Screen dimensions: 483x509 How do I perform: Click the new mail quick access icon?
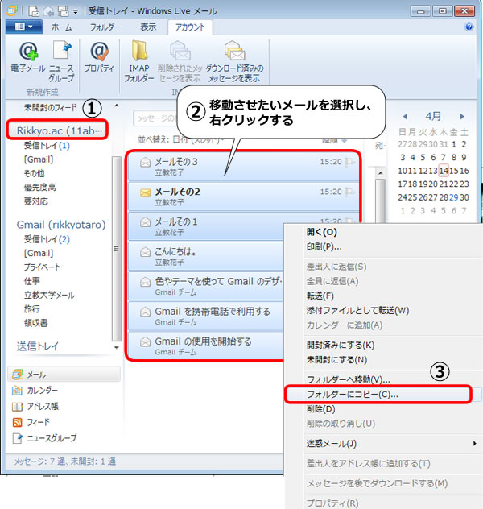(34, 11)
